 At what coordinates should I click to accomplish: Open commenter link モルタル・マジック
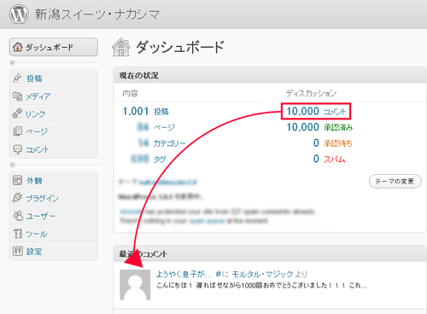pos(262,274)
